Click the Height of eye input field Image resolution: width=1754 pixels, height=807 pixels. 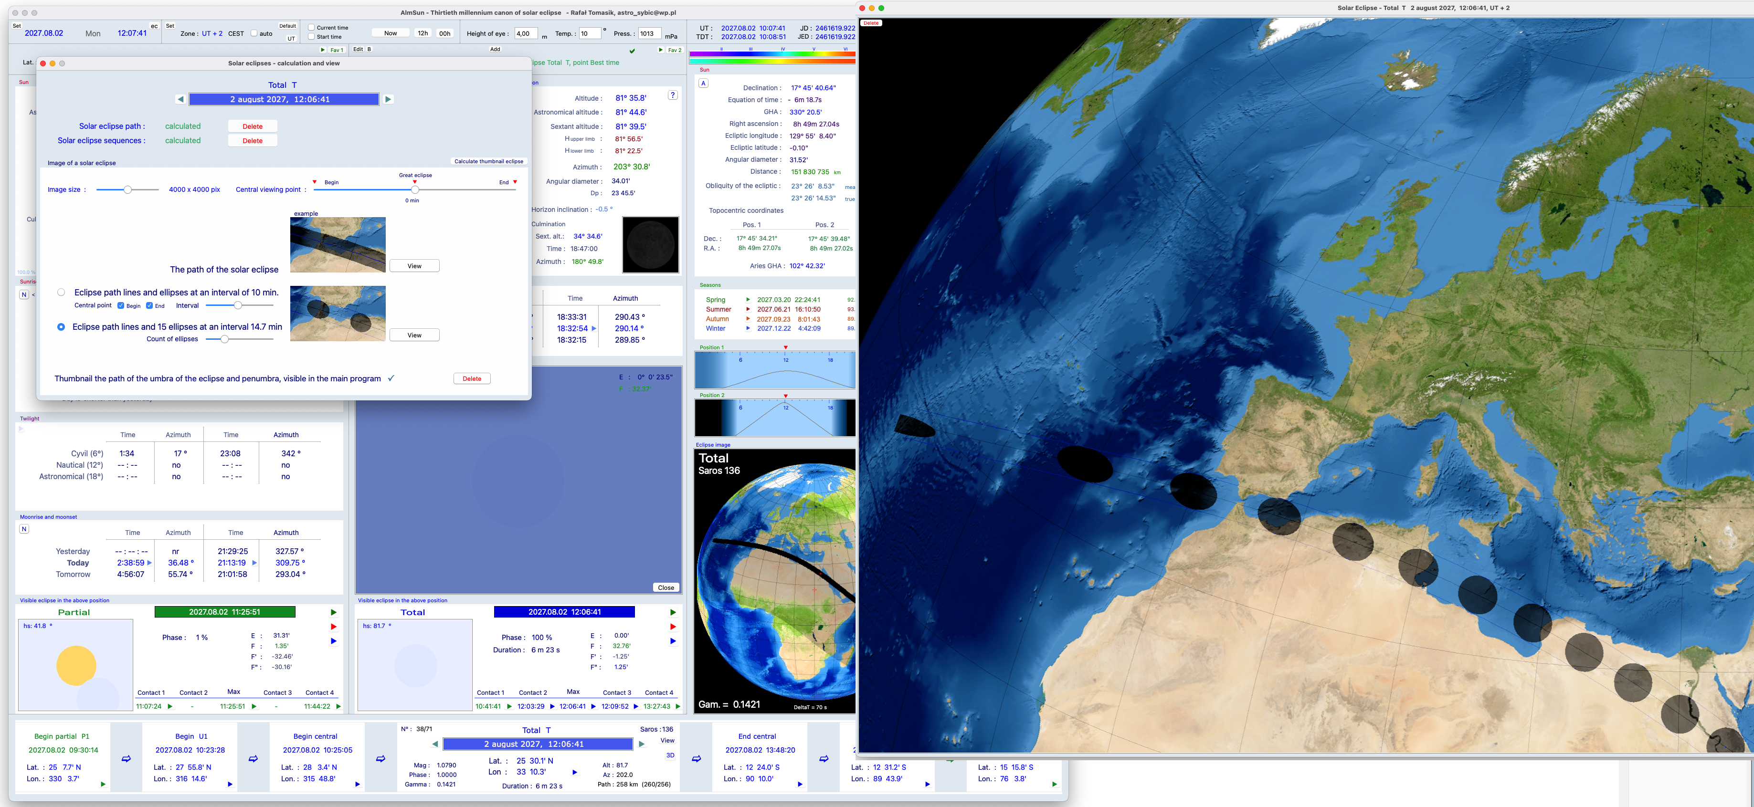tap(526, 33)
